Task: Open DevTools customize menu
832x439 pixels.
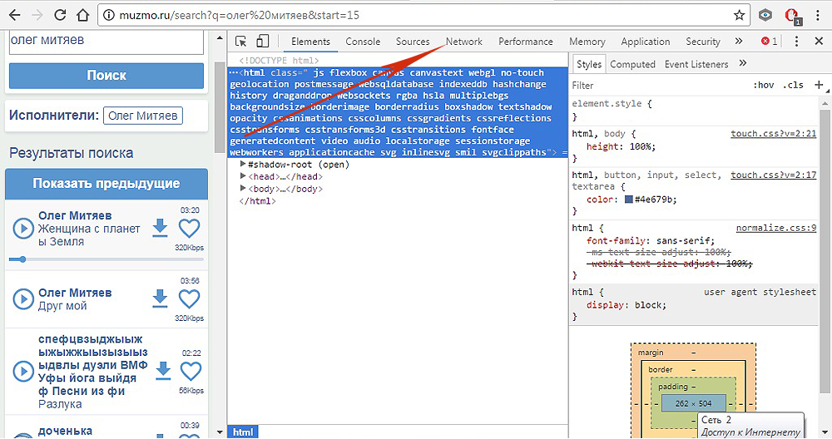Action: (796, 42)
